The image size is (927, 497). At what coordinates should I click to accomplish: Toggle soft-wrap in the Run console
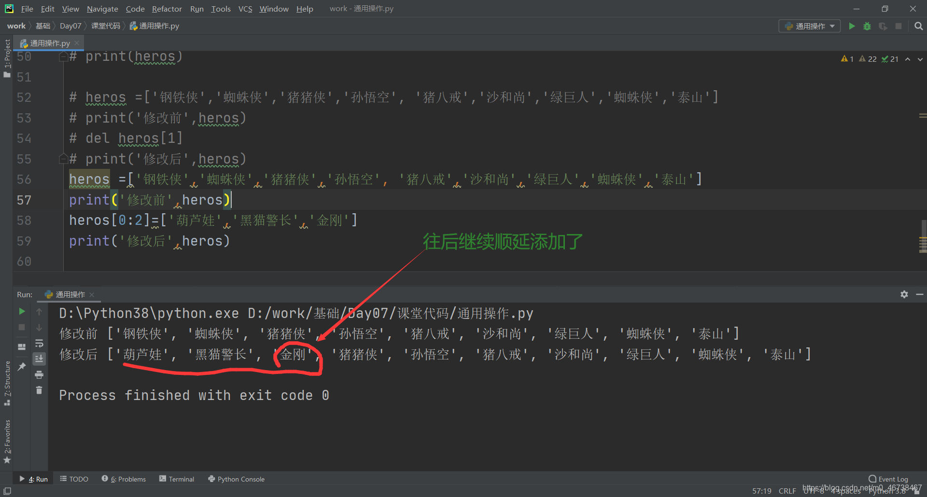[39, 344]
